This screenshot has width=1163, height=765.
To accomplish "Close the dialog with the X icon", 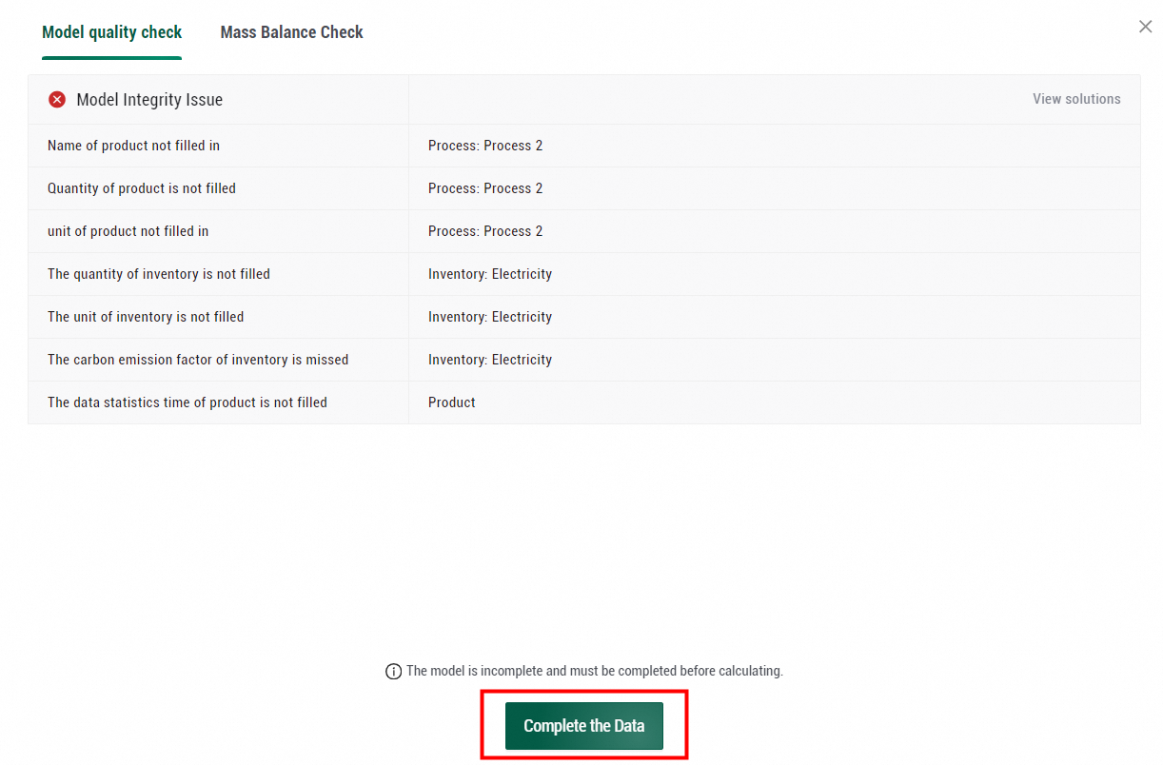I will pyautogui.click(x=1145, y=27).
